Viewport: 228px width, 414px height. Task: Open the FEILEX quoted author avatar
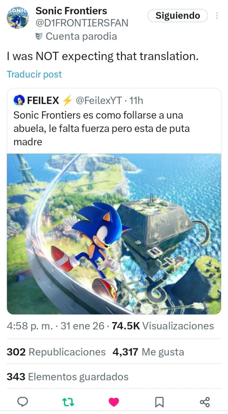point(19,101)
